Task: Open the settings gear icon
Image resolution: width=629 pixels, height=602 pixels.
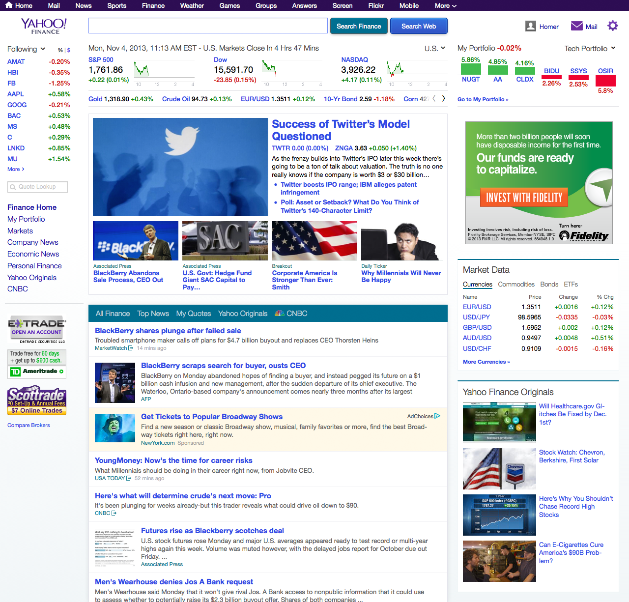Action: click(x=612, y=26)
